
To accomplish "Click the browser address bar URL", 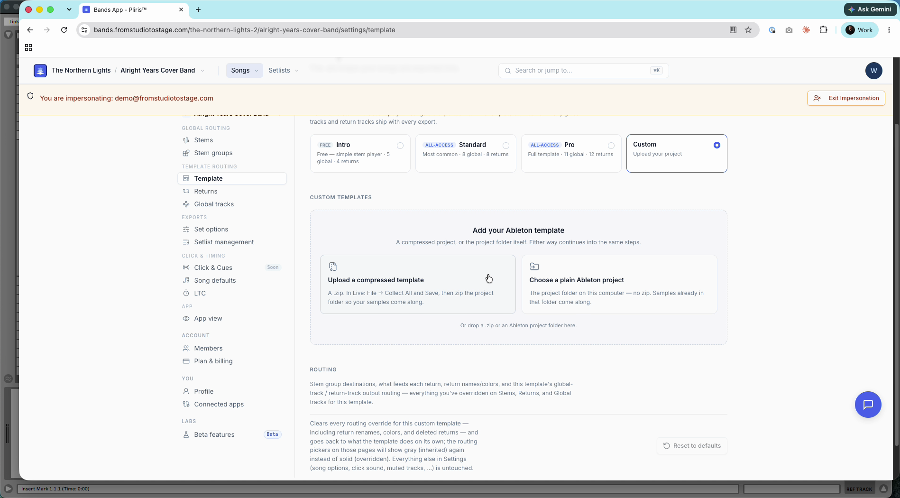I will (244, 30).
